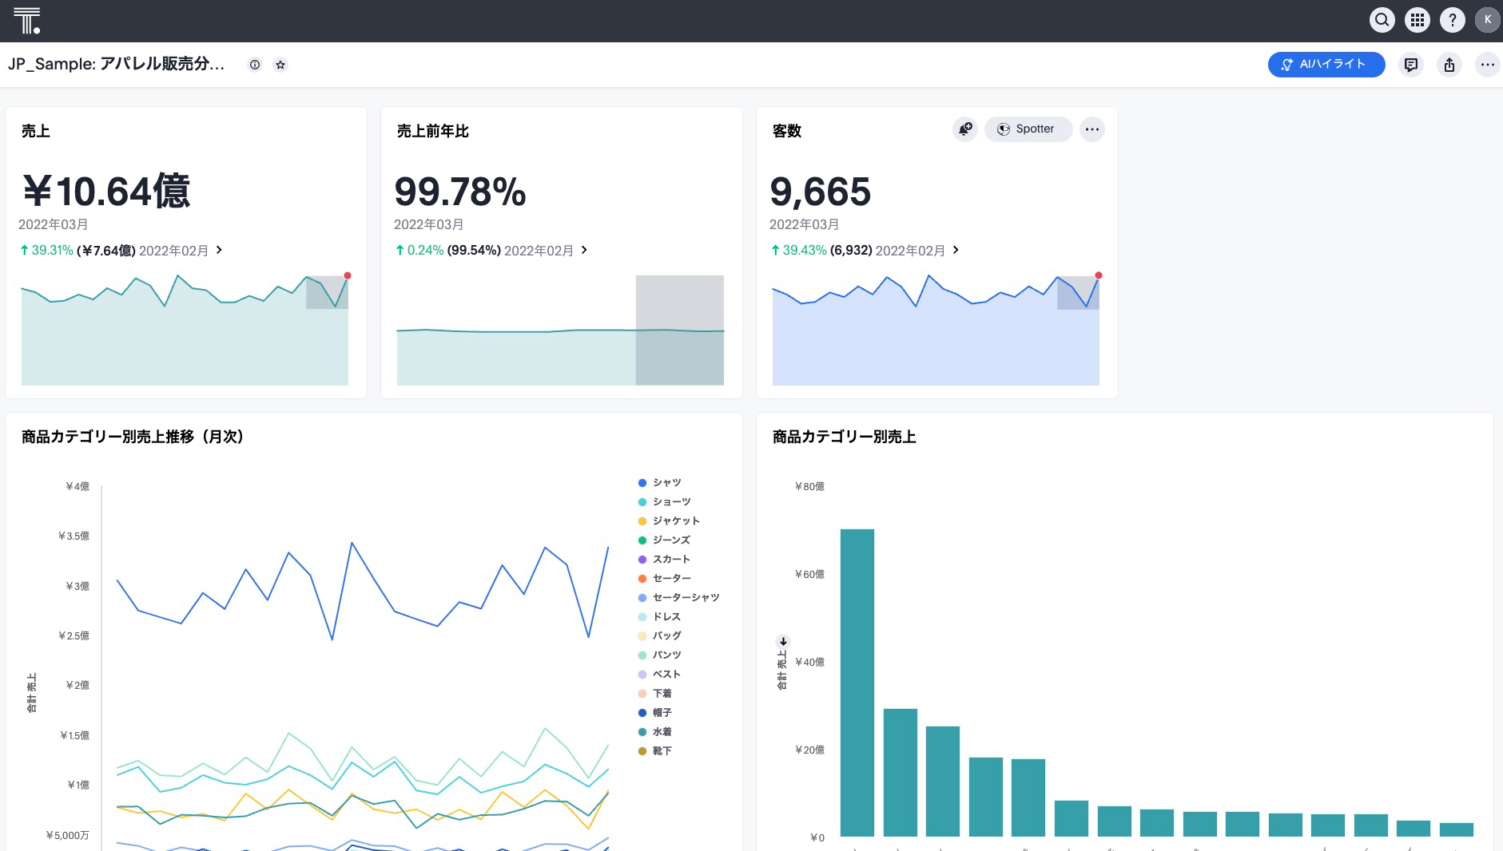Expand the 客数 comparison chevron

(956, 251)
